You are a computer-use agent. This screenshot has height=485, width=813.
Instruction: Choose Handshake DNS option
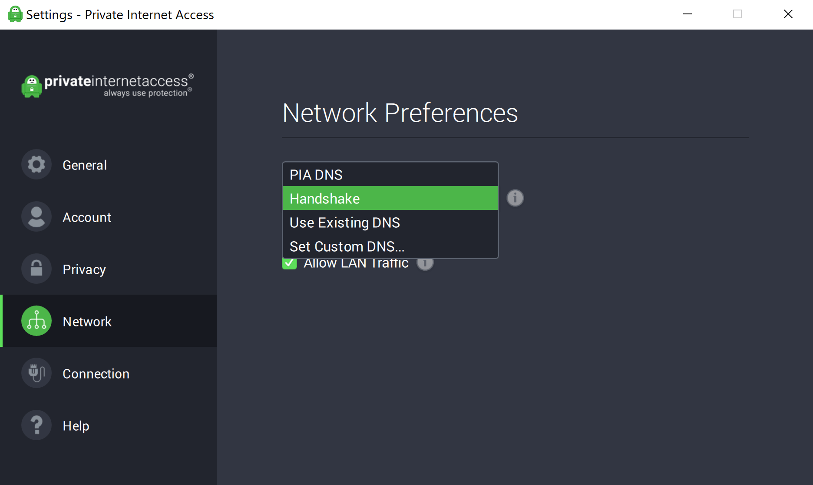tap(390, 199)
